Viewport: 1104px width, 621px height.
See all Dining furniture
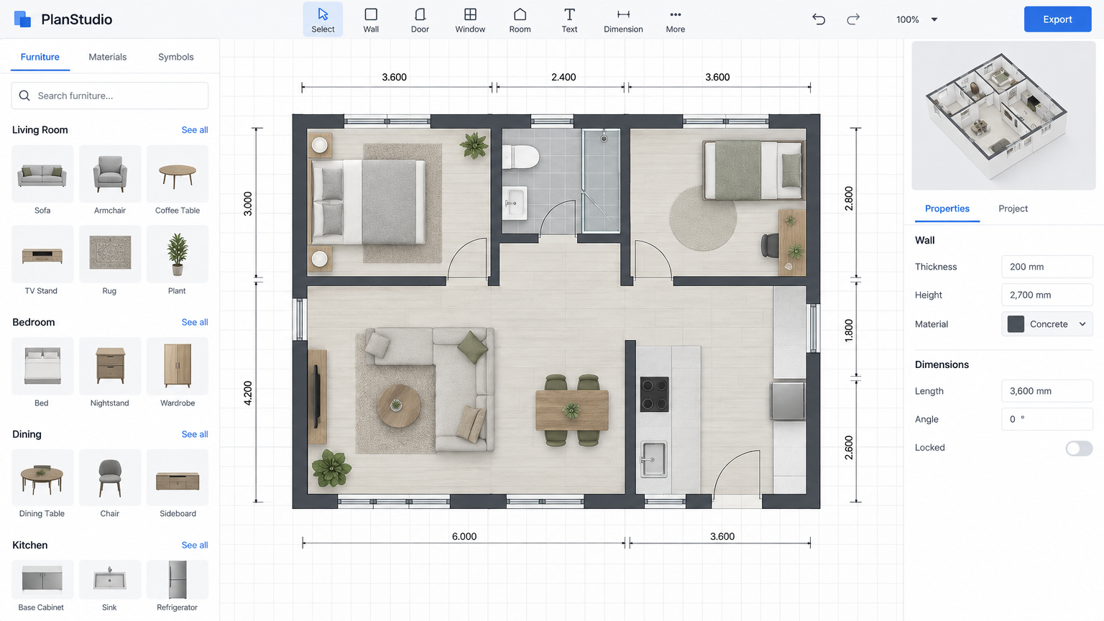pyautogui.click(x=195, y=435)
